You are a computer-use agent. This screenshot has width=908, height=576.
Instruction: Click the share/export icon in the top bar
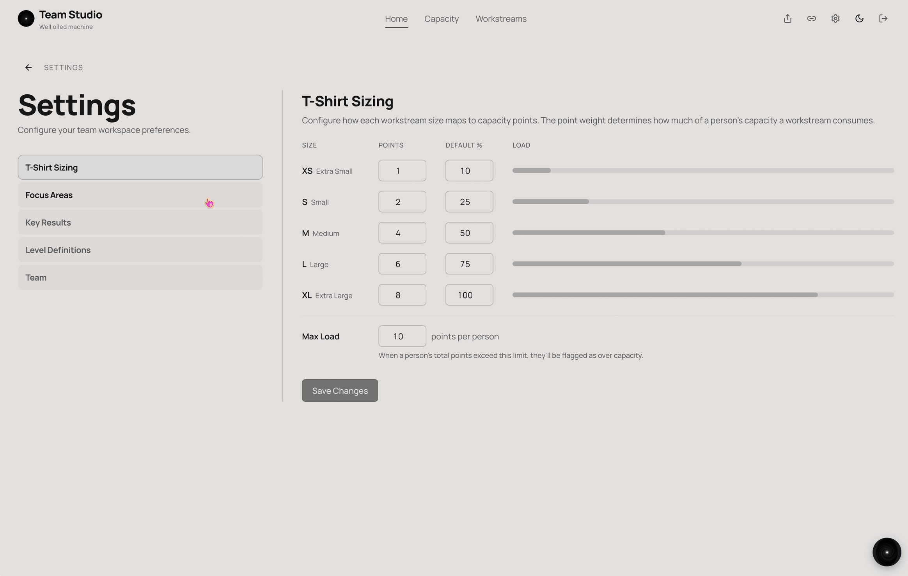point(787,18)
